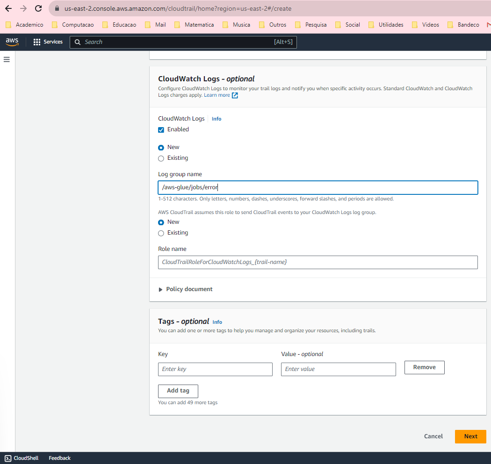This screenshot has width=491, height=464.
Task: Click into the Role name input field
Action: [x=318, y=262]
